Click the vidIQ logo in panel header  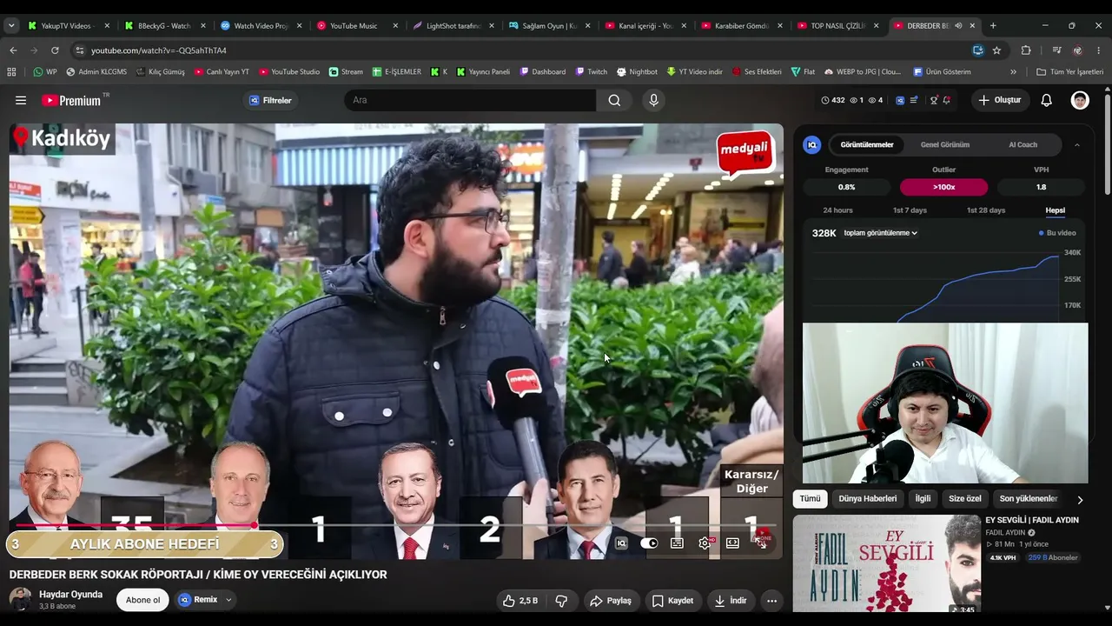812,144
